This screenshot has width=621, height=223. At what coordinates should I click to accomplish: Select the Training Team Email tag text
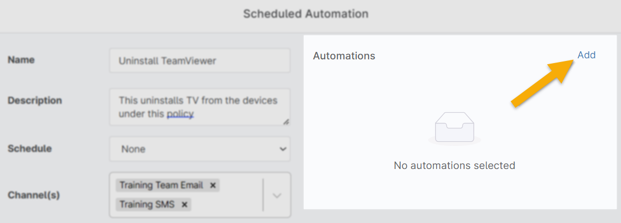[161, 186]
